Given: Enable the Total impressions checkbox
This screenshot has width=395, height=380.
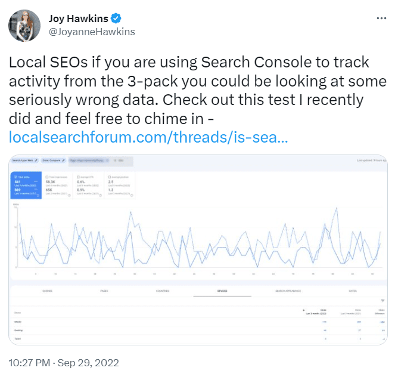Looking at the screenshot, I should click(x=47, y=177).
